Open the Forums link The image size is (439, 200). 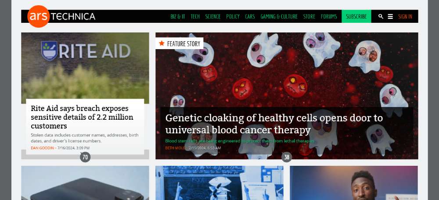329,17
